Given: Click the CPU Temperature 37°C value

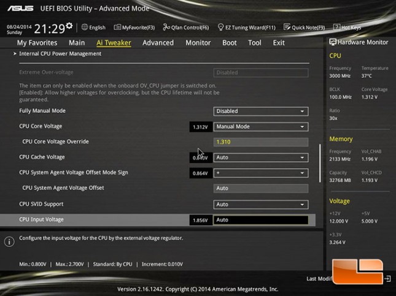Looking at the screenshot, I should (367, 76).
